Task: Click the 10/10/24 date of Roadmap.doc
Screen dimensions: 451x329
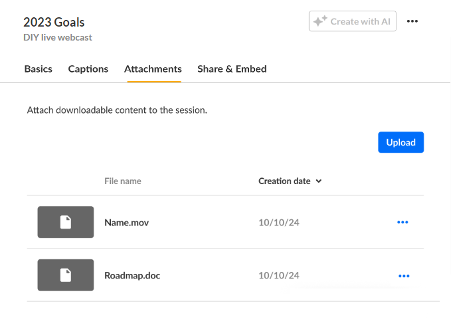Action: 279,276
